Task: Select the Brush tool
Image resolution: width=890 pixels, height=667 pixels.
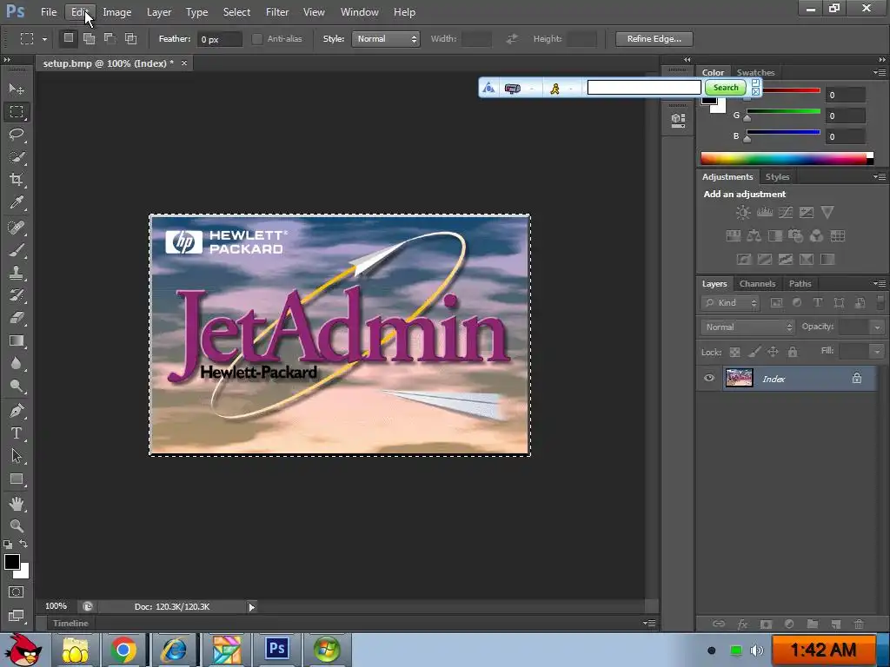Action: pos(17,250)
